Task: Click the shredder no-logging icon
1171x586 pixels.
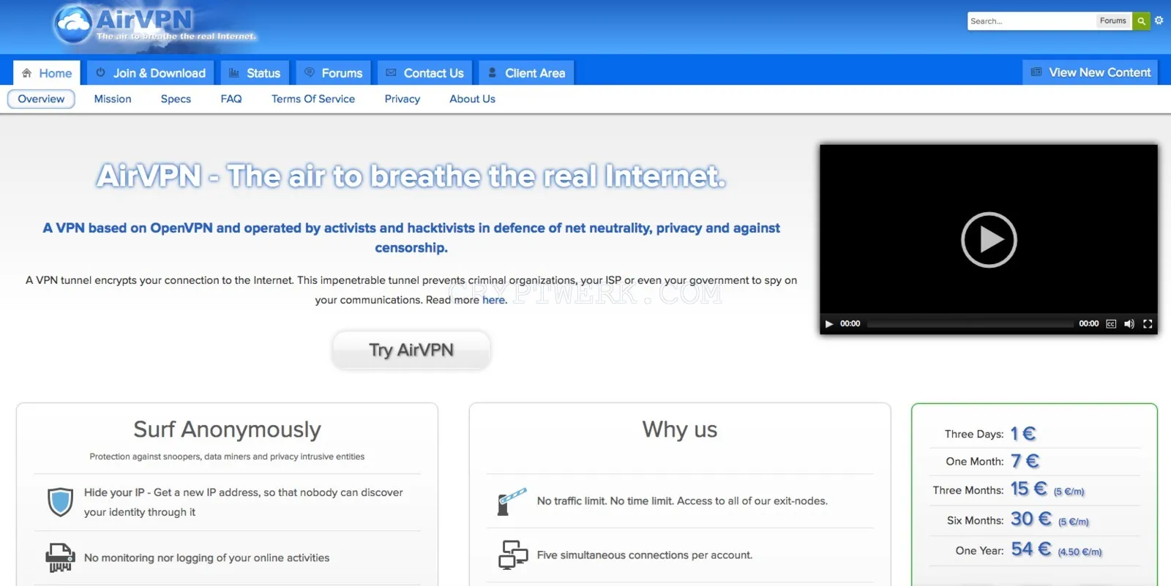Action: point(60,557)
